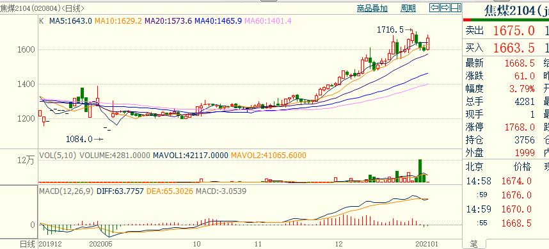
Task: Click the MA20:1573.6 indicator label
Action: click(168, 21)
